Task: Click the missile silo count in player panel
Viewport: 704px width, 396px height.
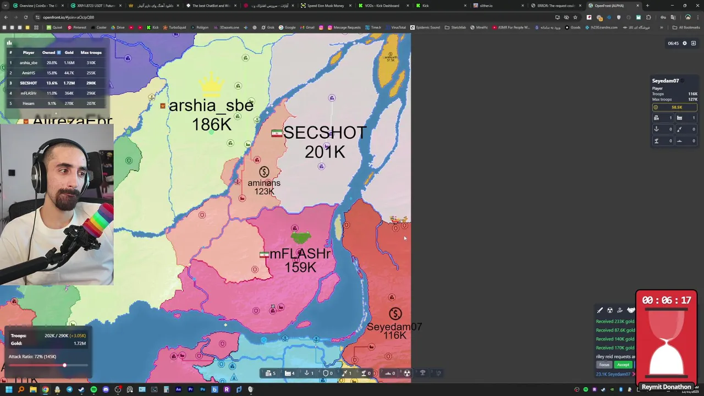Action: [x=686, y=129]
